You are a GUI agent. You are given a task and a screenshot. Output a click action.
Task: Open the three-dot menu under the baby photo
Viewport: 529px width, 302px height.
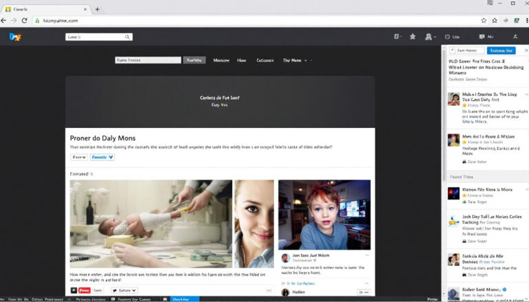(x=269, y=291)
